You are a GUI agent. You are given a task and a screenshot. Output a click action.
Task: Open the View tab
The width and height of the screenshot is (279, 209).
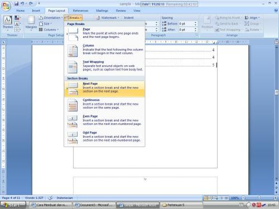137,11
